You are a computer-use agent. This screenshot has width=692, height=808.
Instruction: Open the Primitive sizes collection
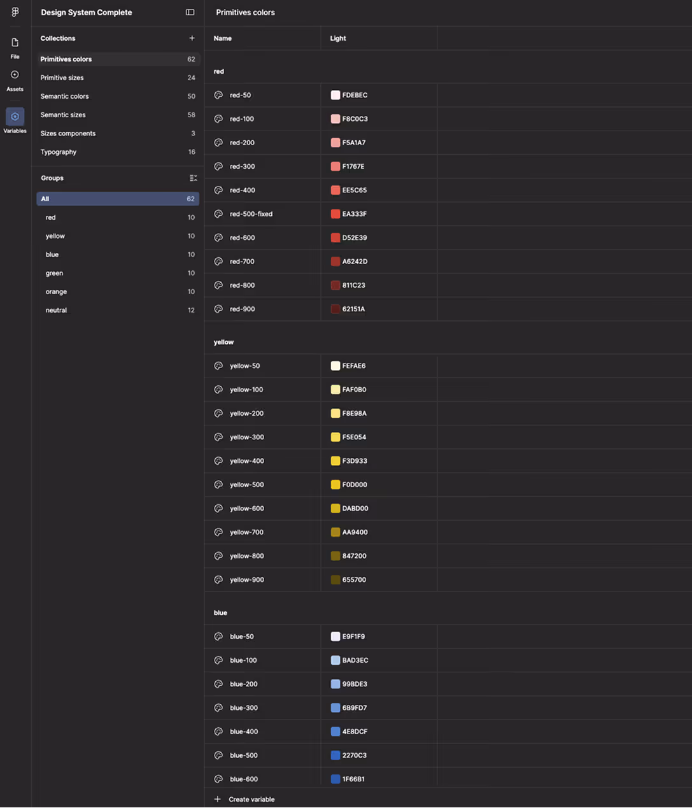click(118, 78)
